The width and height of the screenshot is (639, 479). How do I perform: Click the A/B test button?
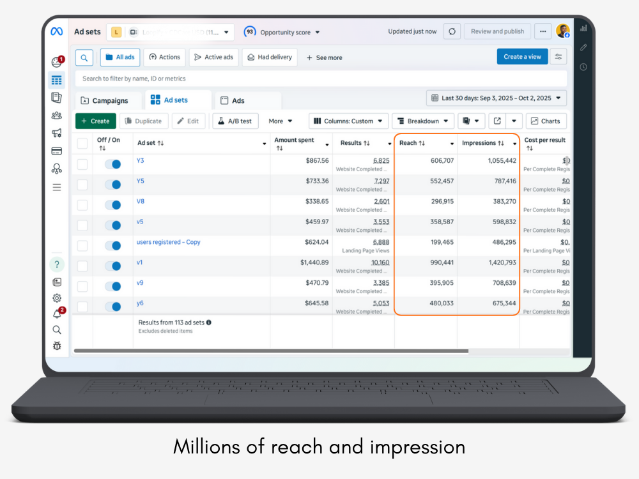pos(235,121)
